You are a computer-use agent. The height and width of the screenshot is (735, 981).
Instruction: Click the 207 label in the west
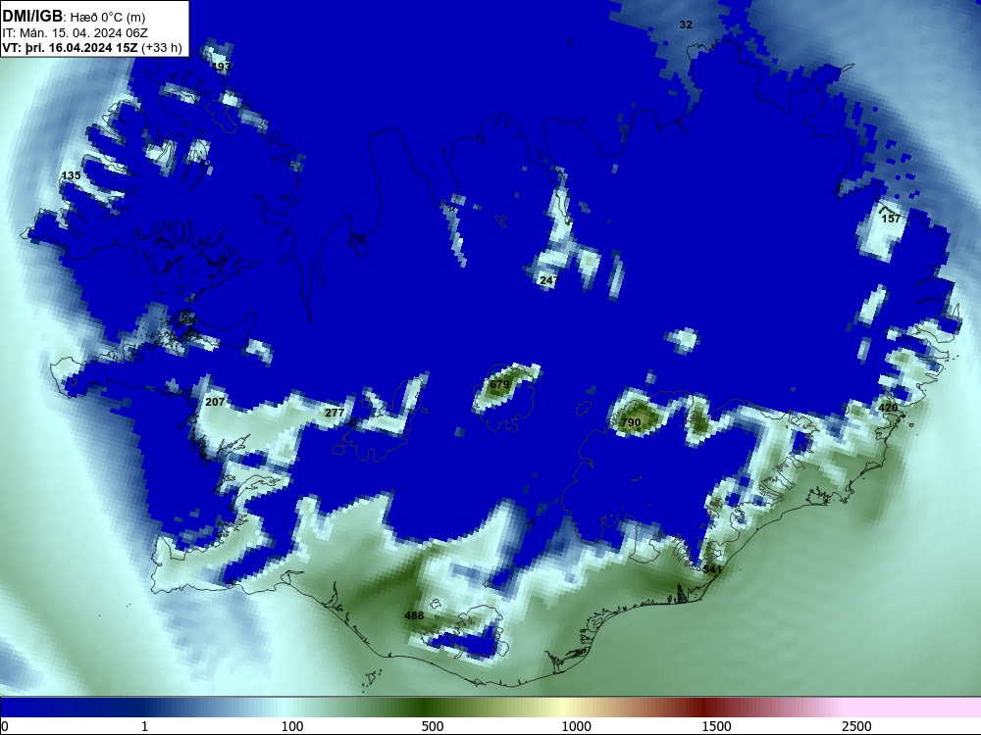(x=215, y=402)
